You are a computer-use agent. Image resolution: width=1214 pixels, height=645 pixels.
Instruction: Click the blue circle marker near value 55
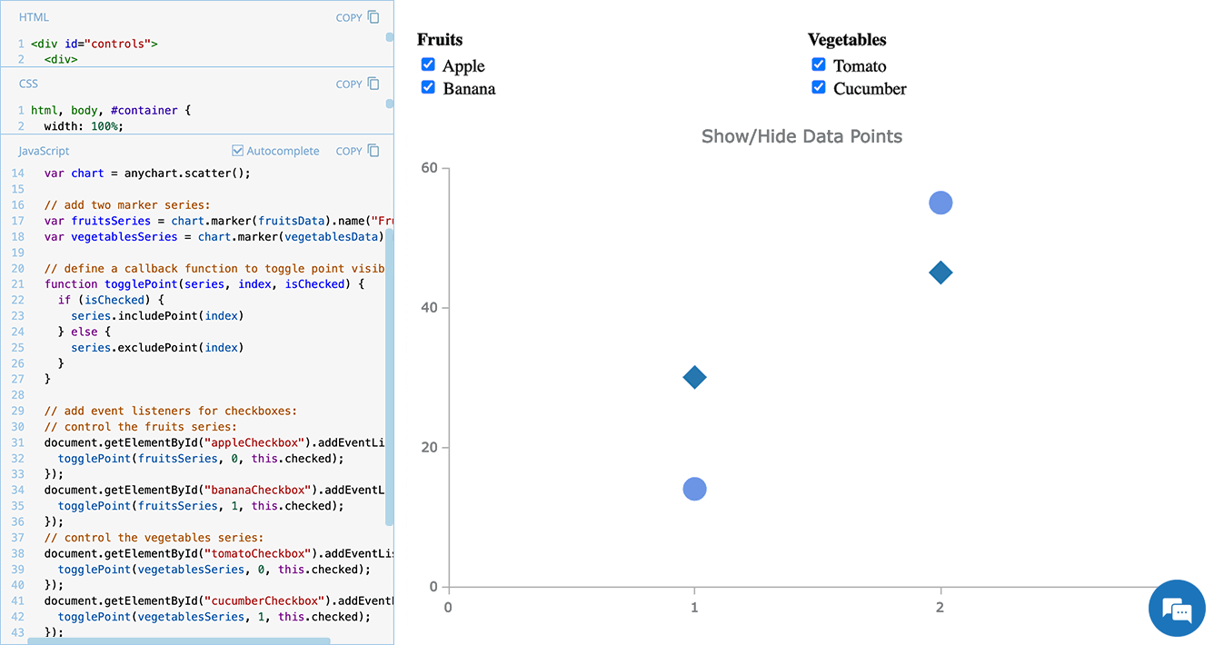point(940,202)
